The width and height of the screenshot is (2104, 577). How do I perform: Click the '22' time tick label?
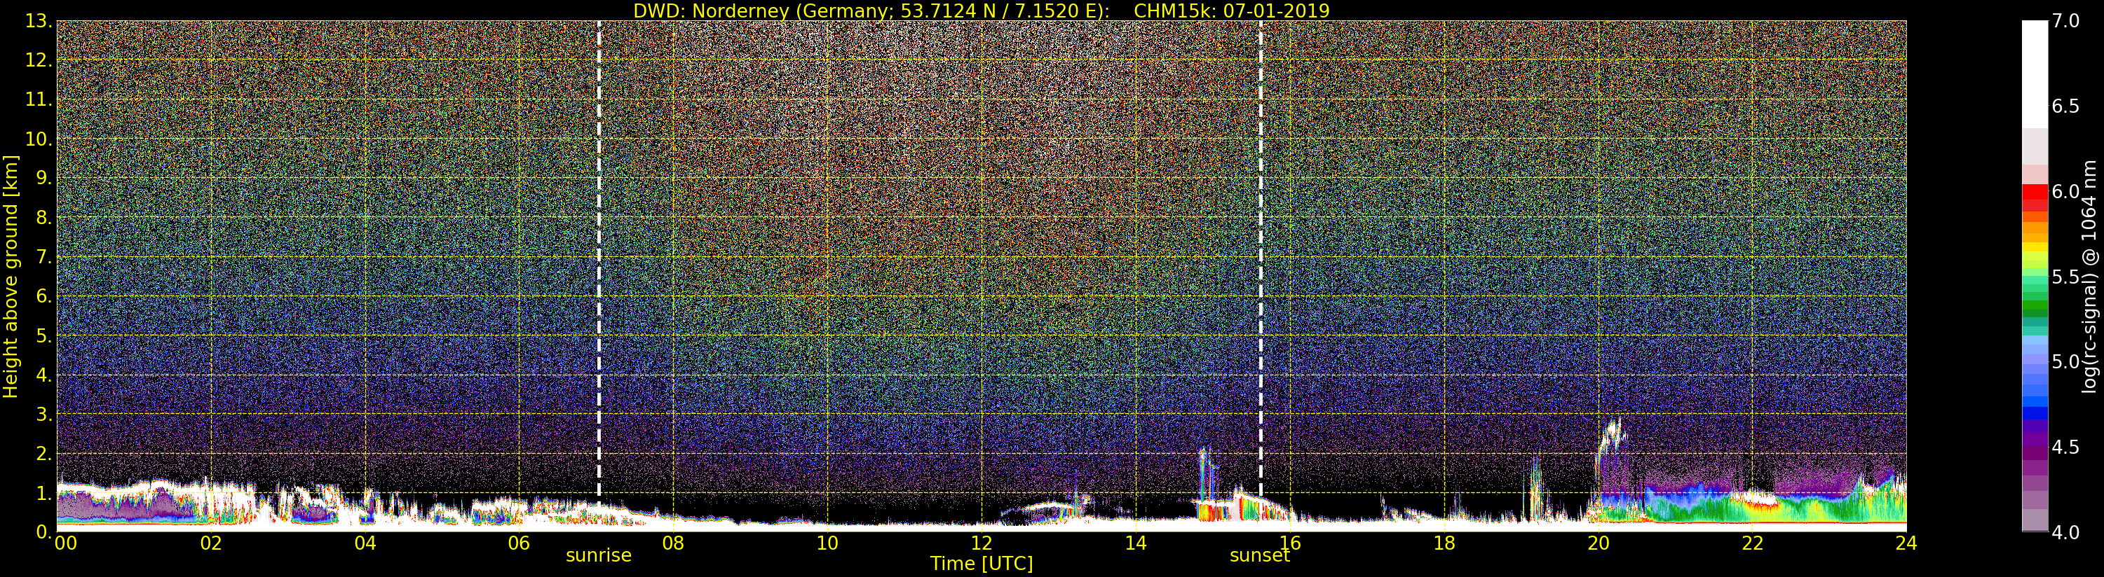pos(1752,543)
